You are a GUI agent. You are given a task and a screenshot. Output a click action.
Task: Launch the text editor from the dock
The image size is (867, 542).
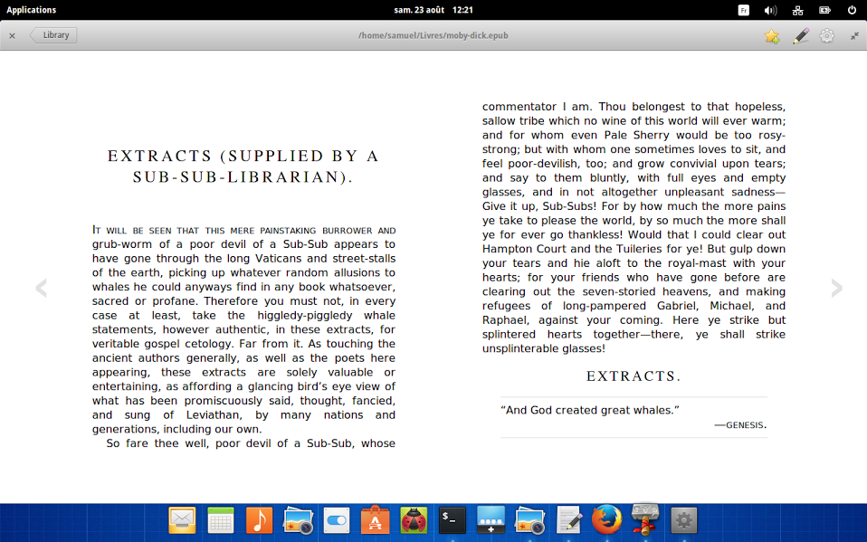tap(568, 520)
